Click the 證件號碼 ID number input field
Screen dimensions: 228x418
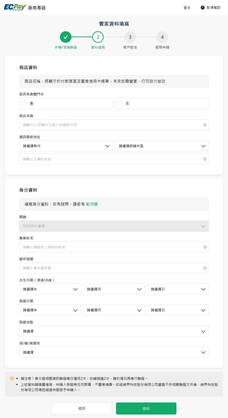tap(110, 268)
